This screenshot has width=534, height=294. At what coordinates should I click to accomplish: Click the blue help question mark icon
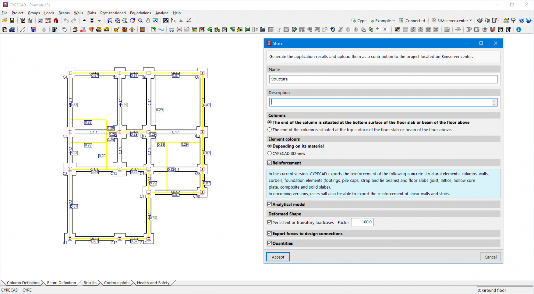[x=521, y=21]
